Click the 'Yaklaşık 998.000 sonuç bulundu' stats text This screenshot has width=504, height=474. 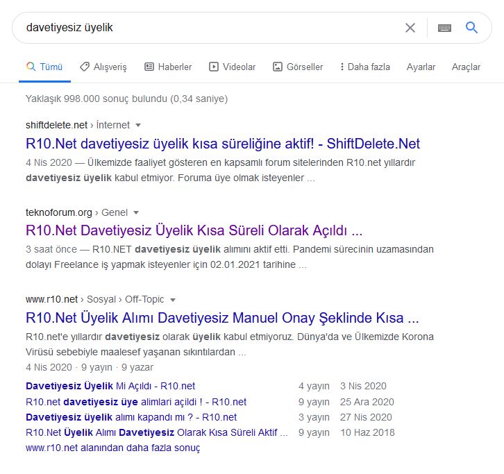pos(126,99)
